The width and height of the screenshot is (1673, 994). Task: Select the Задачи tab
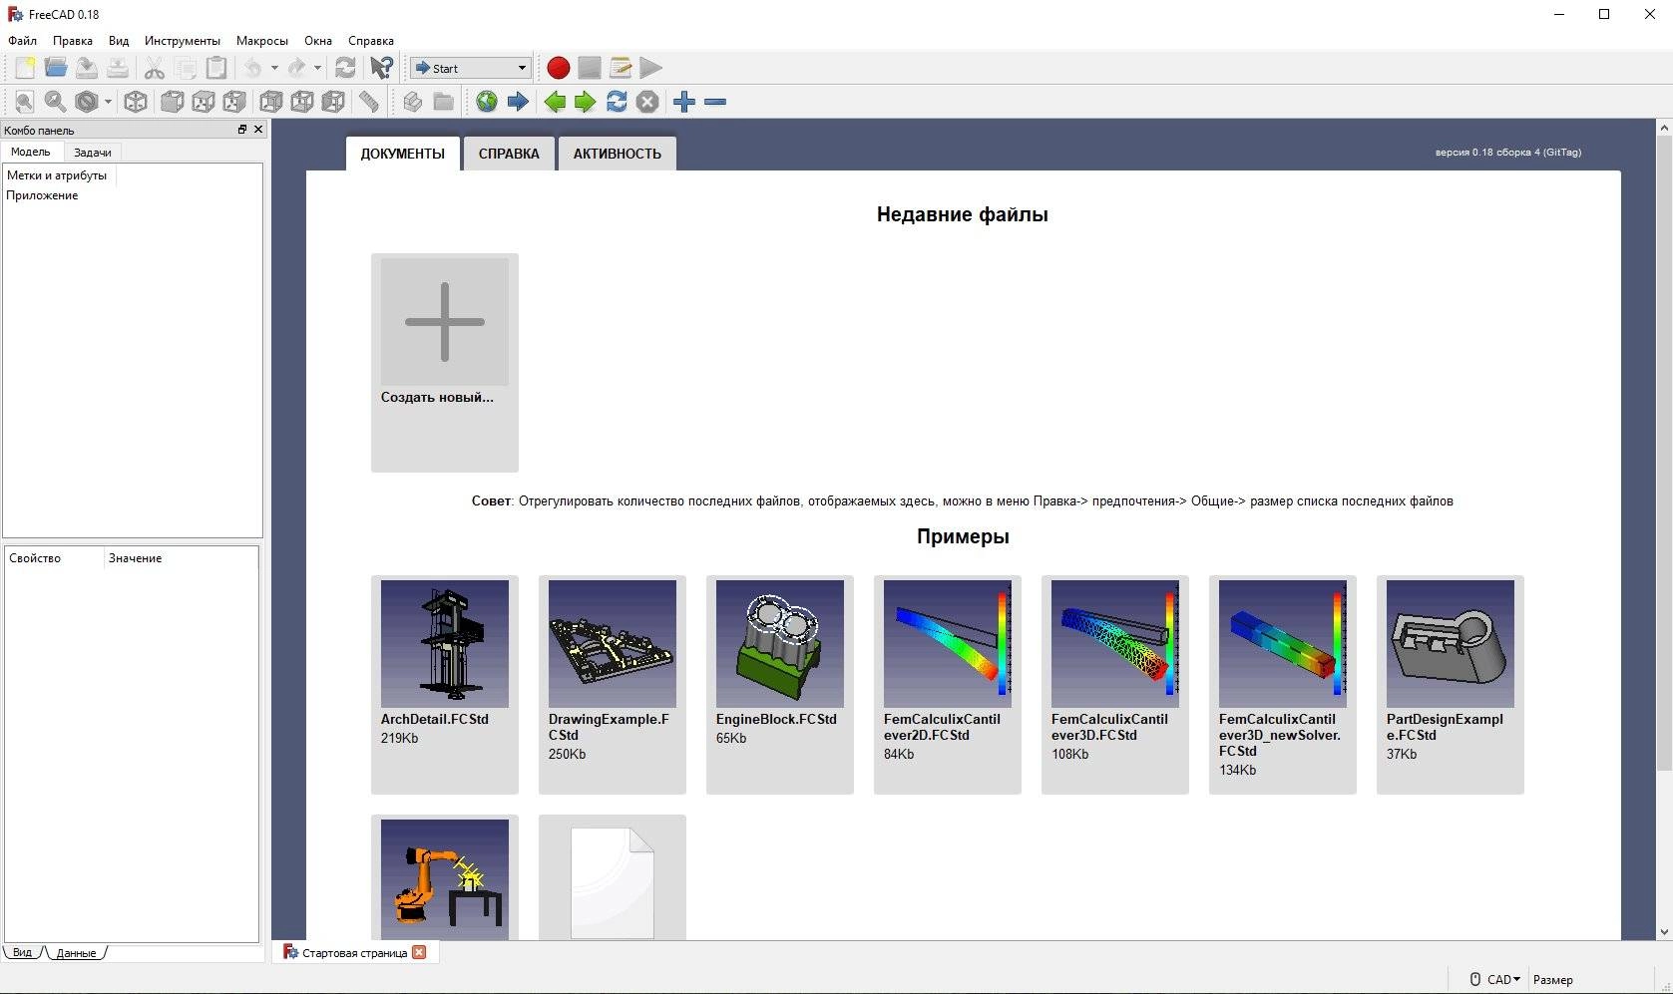coord(93,153)
